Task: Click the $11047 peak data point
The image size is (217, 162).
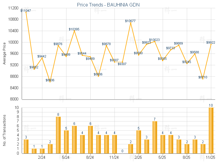Action: point(26,11)
